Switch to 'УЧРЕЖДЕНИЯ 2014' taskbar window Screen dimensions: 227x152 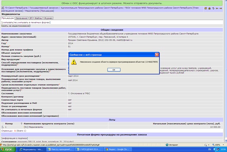coord(89,149)
